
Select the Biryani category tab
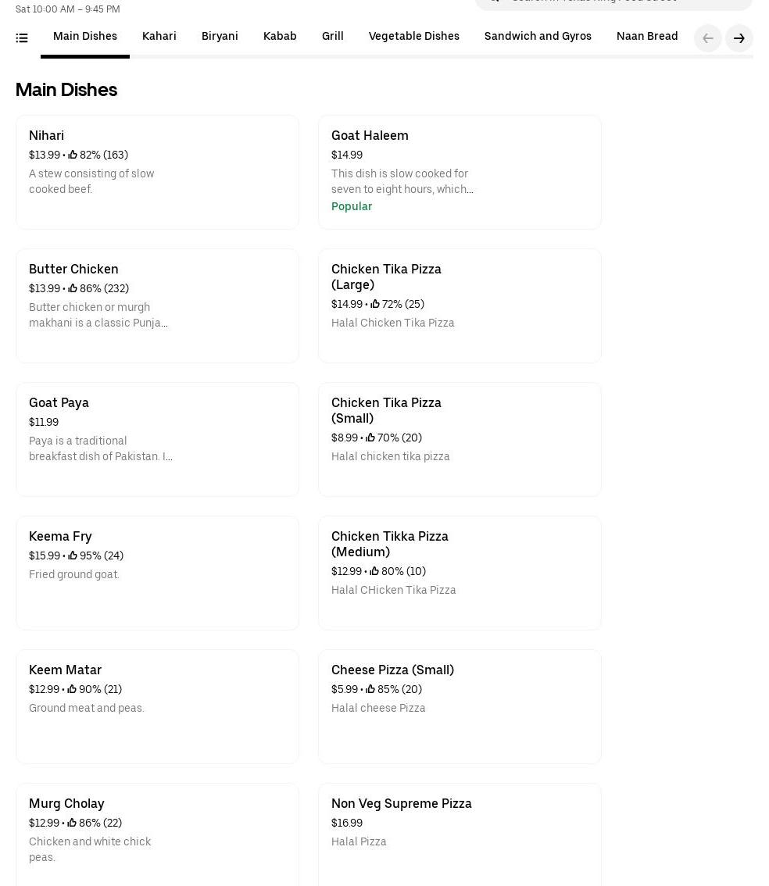[220, 37]
